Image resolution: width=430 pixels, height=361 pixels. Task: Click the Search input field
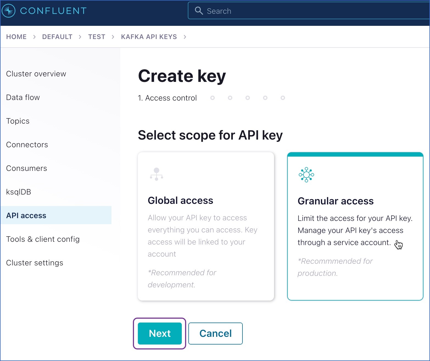[275, 10]
